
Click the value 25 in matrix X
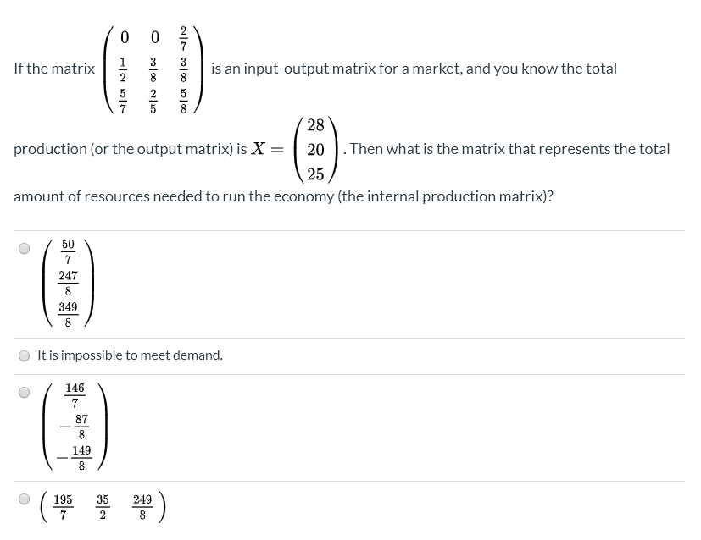(x=314, y=175)
